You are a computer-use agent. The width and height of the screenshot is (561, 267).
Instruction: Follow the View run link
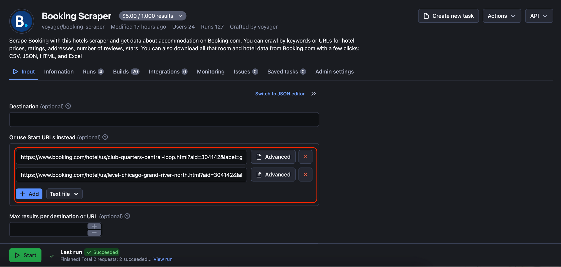click(x=163, y=259)
